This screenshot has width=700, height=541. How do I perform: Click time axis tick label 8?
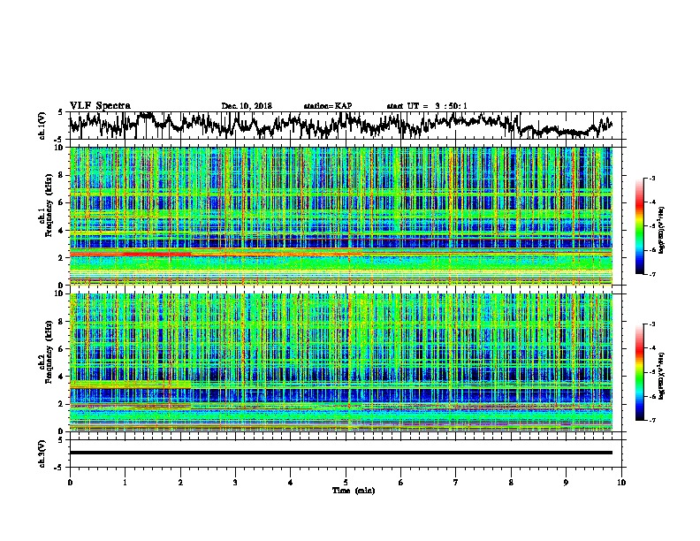click(x=511, y=482)
